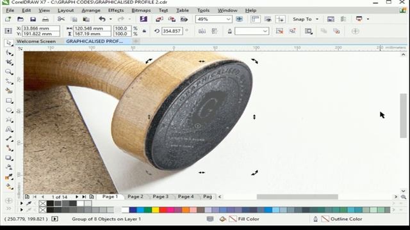Image resolution: width=410 pixels, height=230 pixels.
Task: Select the Parallel Dimension tool
Action: [9, 139]
